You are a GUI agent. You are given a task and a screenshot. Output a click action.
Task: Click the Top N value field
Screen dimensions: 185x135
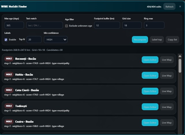coord(34,40)
